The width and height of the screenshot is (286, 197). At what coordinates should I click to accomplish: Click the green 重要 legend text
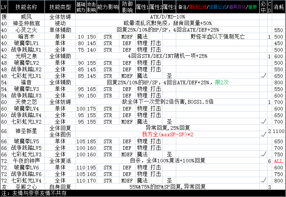[252, 7]
